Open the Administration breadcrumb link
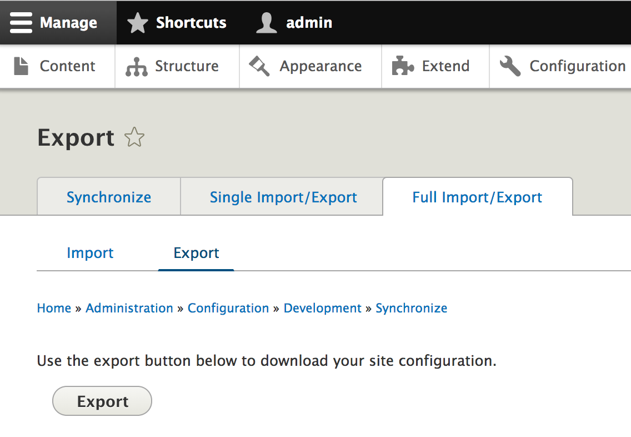This screenshot has width=631, height=437. (129, 308)
